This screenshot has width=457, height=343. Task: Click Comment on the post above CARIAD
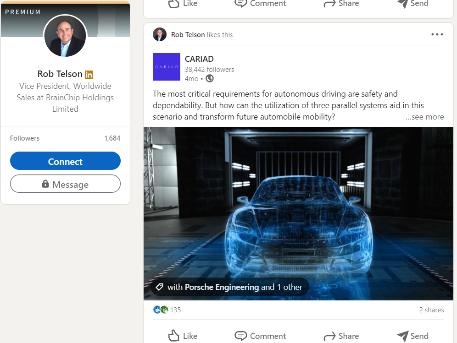(260, 4)
